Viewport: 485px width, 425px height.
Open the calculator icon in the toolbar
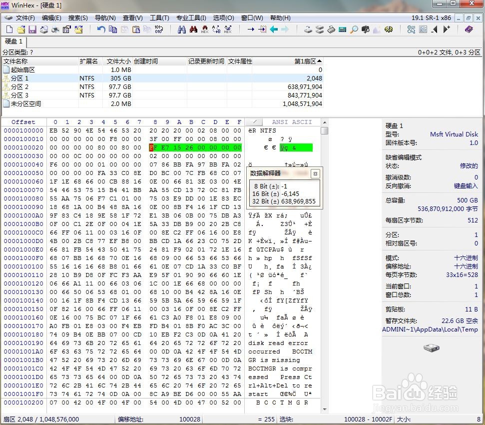click(x=343, y=29)
